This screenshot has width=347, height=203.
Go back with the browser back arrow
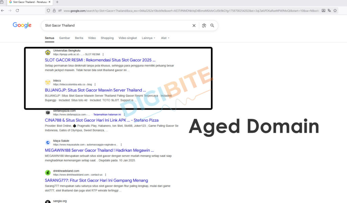click(x=3, y=11)
